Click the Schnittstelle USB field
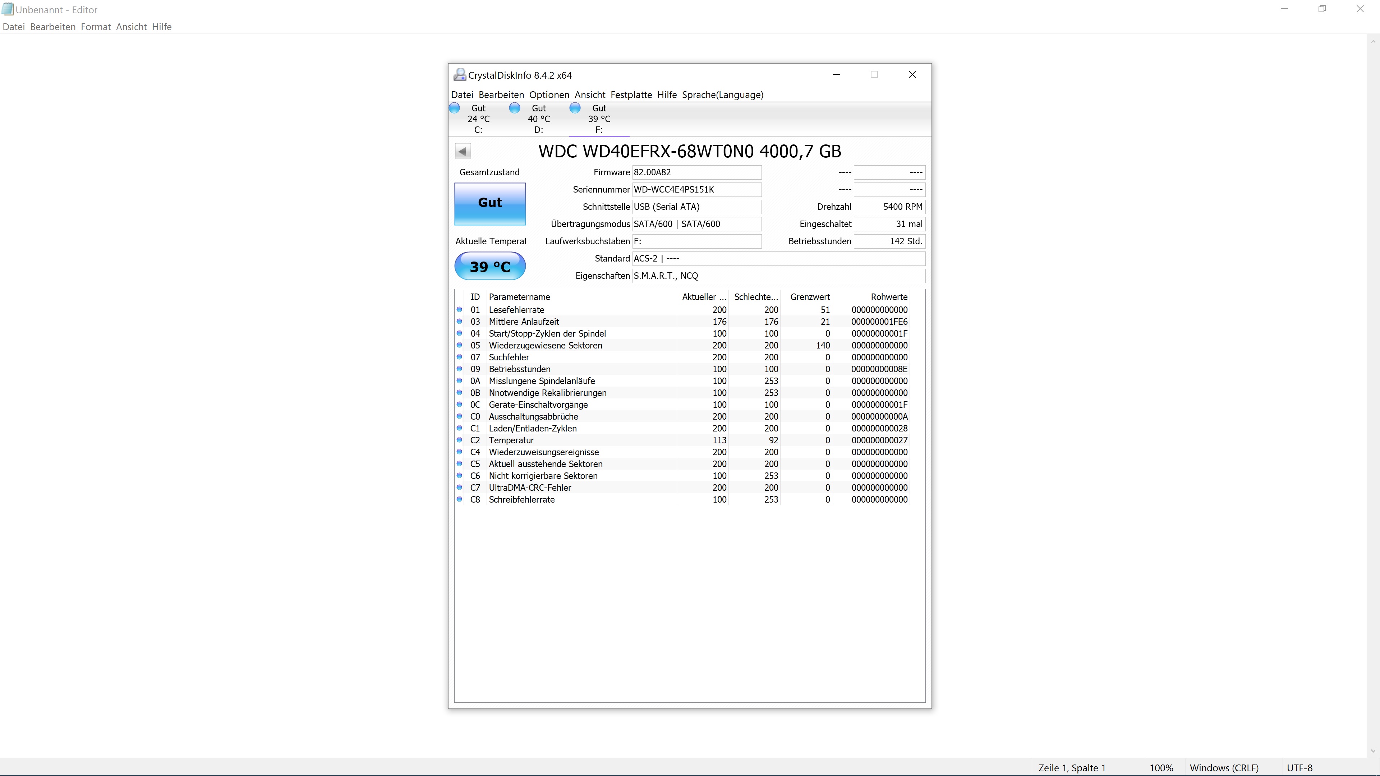Image resolution: width=1380 pixels, height=776 pixels. point(696,207)
